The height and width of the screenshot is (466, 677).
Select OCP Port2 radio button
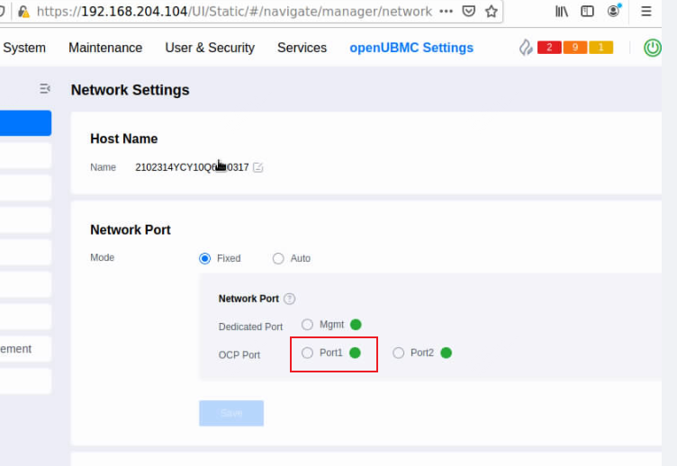(399, 353)
